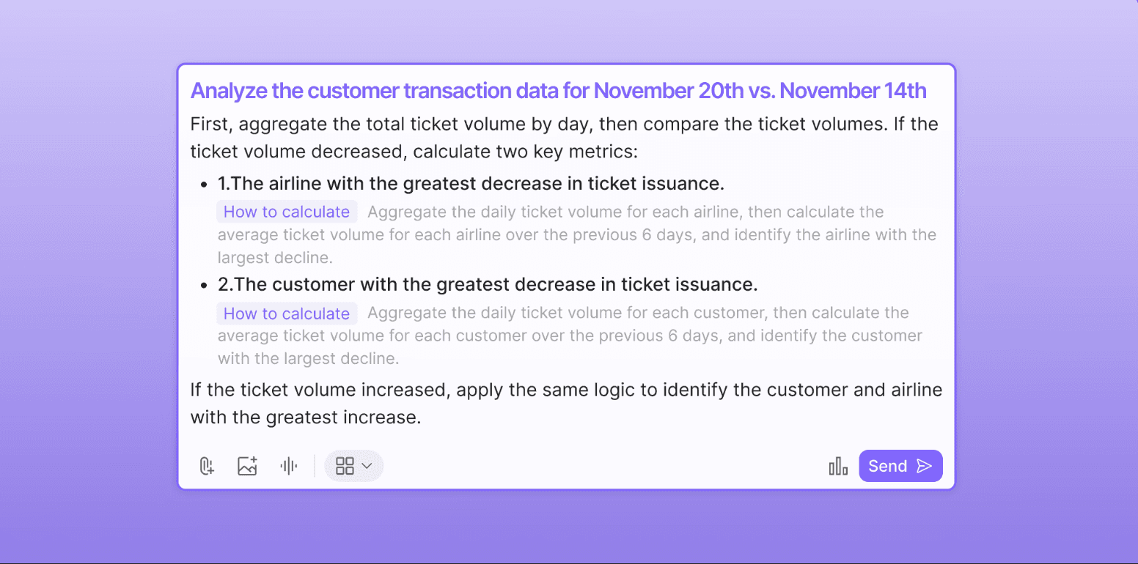Open the bar chart icon near Send
1138x564 pixels.
pyautogui.click(x=838, y=467)
